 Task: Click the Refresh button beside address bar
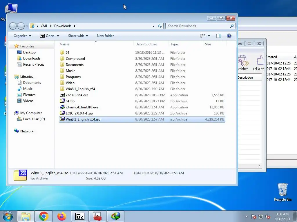point(160,26)
